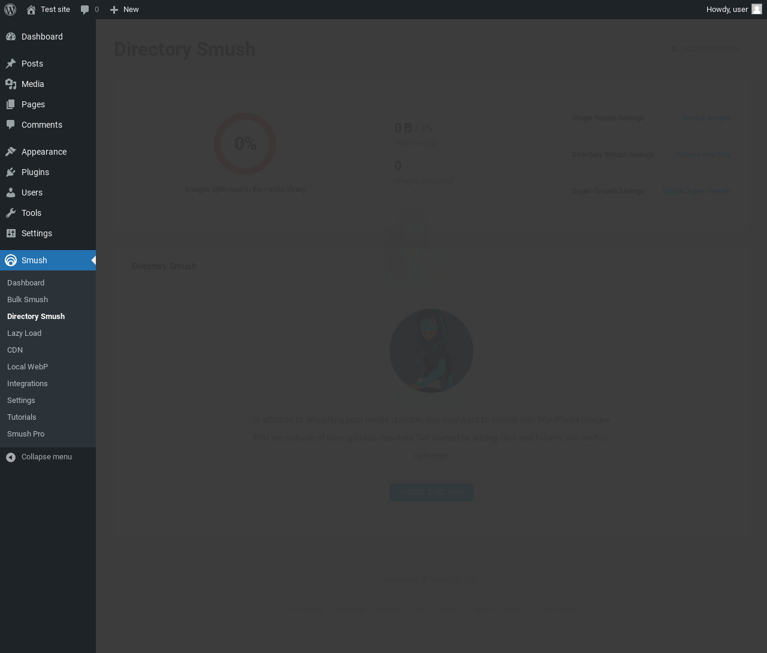Visit the Smush Pro submenu item
This screenshot has height=653, width=767.
pos(26,434)
